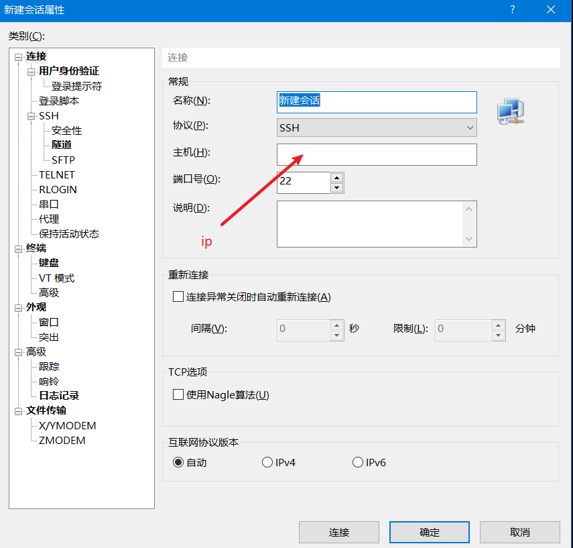The width and height of the screenshot is (573, 548).
Task: Select 安全性 under SSH
Action: [66, 130]
